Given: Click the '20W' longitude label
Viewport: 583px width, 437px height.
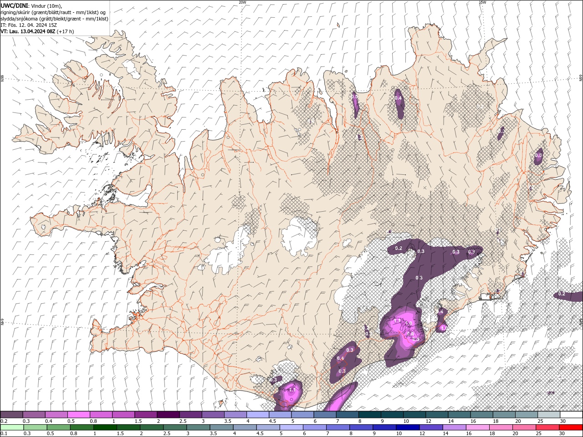Looking at the screenshot, I should click(242, 2).
